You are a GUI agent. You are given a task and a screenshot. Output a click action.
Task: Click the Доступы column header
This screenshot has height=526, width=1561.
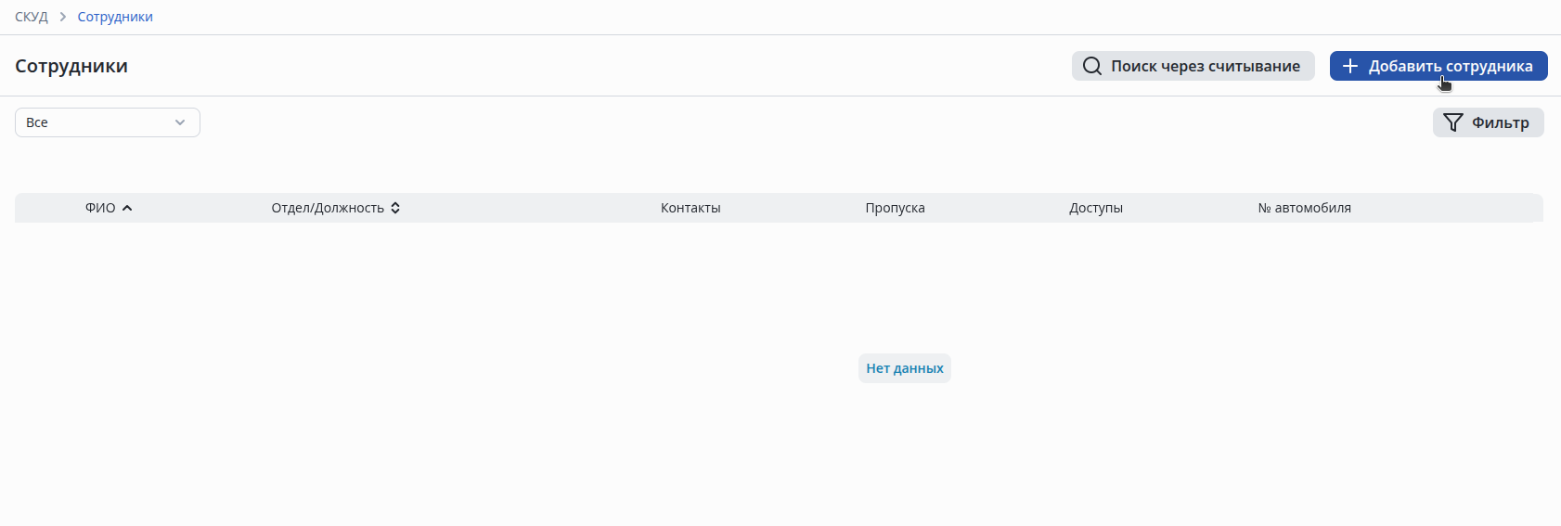pyautogui.click(x=1096, y=208)
